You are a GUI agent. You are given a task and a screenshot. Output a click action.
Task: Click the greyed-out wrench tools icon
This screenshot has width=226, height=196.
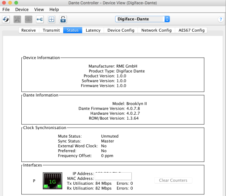click(x=17, y=19)
